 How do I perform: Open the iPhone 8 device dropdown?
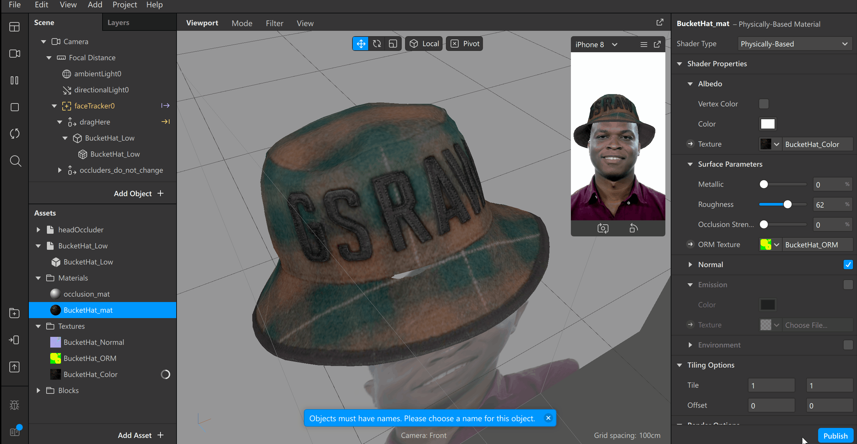(596, 44)
